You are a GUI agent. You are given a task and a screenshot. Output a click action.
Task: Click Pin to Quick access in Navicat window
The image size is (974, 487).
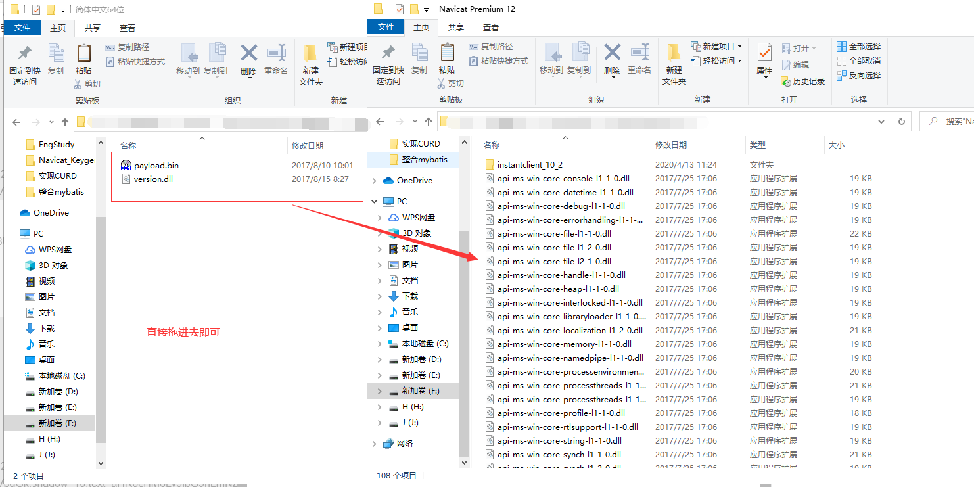388,64
